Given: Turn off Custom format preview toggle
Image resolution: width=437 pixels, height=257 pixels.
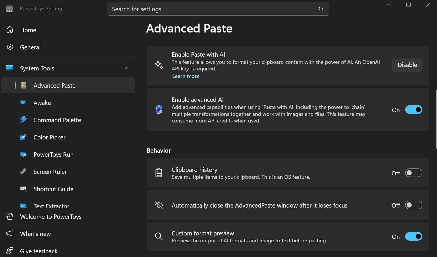Looking at the screenshot, I should tap(413, 236).
